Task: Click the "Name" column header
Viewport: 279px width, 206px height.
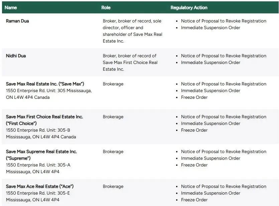Action: 11,8
